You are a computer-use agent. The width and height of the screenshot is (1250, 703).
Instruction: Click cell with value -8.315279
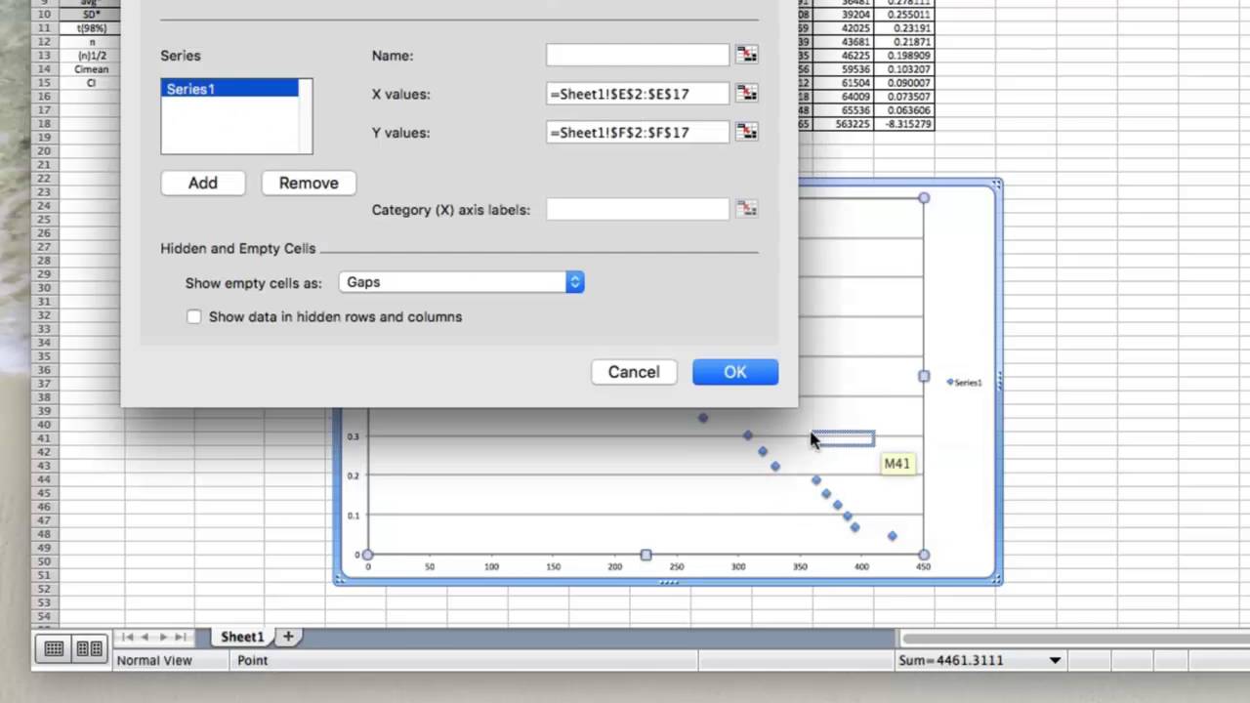(904, 124)
